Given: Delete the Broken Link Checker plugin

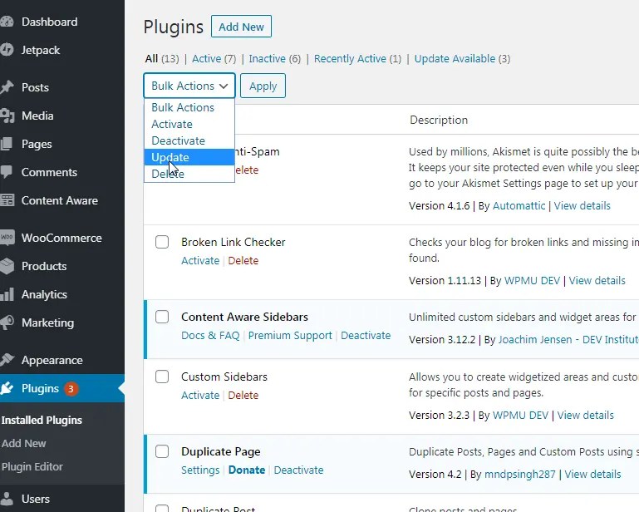Looking at the screenshot, I should coord(243,260).
